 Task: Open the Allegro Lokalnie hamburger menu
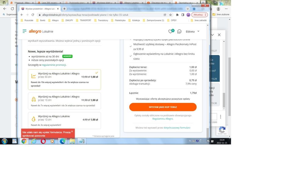pyautogui.click(x=24, y=31)
